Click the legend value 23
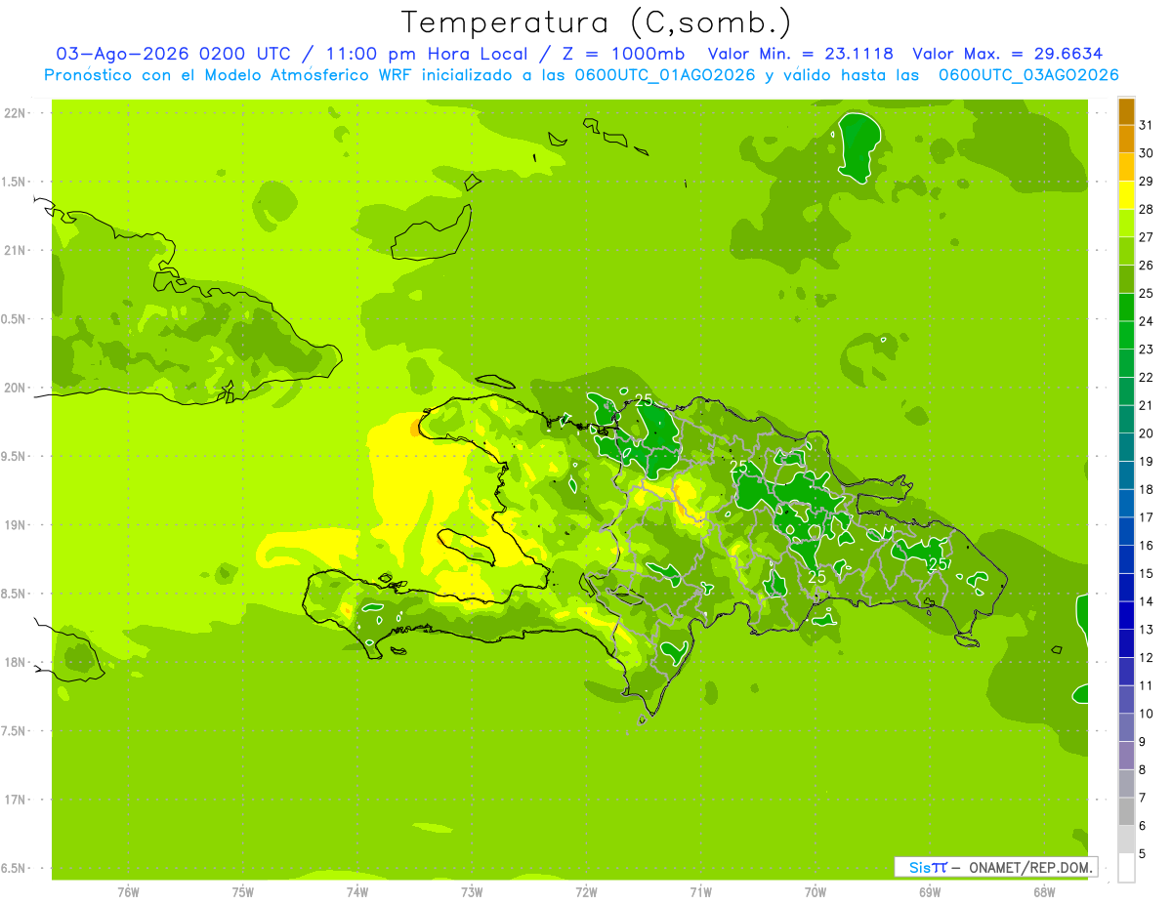Screen dimensions: 1172x905 pyautogui.click(x=1147, y=349)
